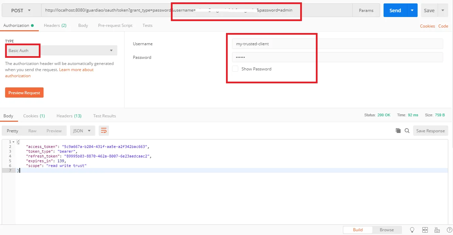This screenshot has height=235, width=453.
Task: Copy the response body to clipboard
Action: pyautogui.click(x=398, y=131)
